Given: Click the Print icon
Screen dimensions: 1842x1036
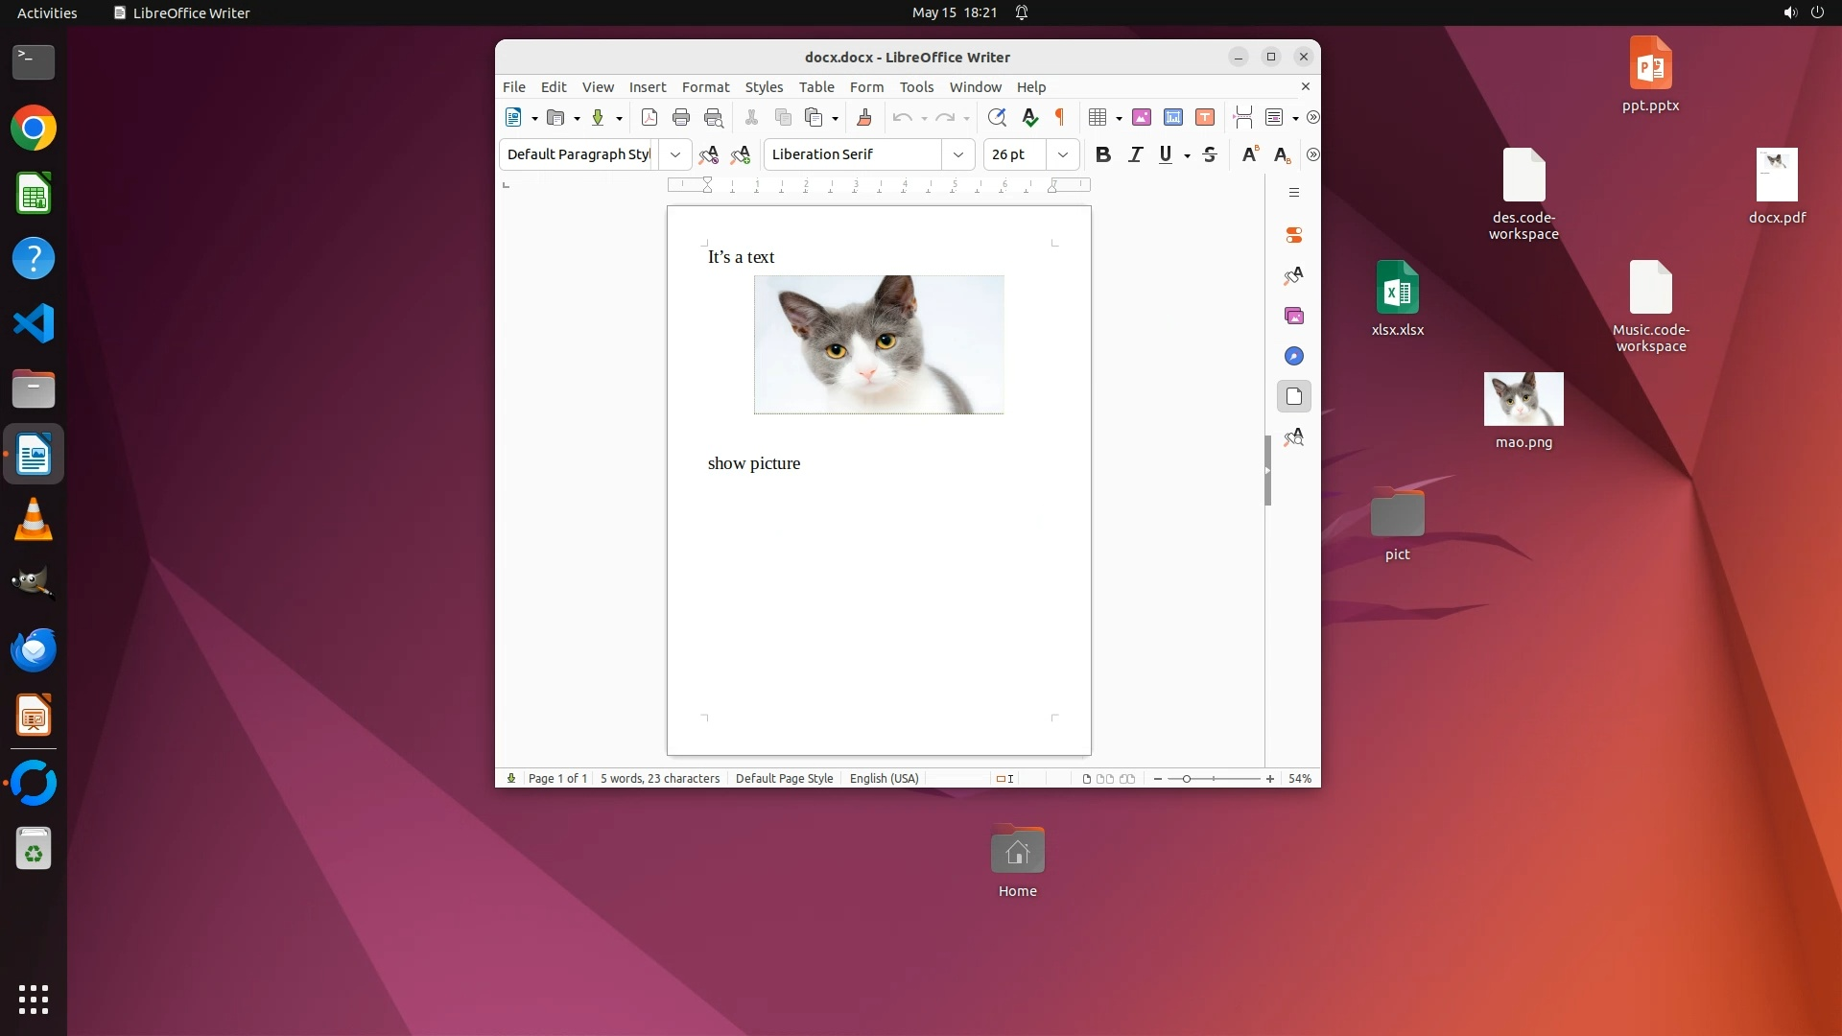Looking at the screenshot, I should click(x=681, y=117).
